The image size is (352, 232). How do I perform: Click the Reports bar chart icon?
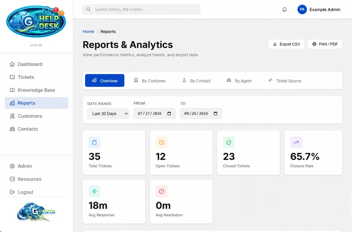point(12,103)
